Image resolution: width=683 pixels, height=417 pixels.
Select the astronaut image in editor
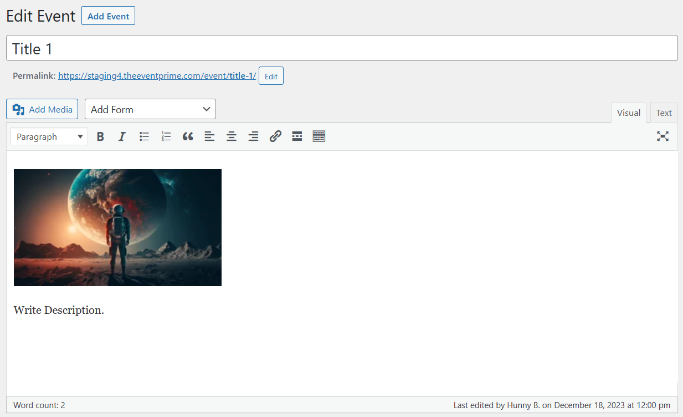pyautogui.click(x=117, y=227)
